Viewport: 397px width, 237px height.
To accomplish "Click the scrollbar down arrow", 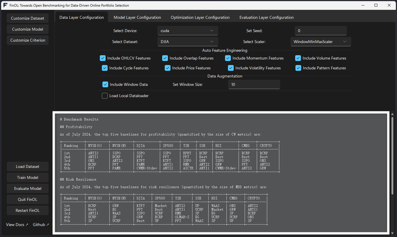I will [392, 233].
